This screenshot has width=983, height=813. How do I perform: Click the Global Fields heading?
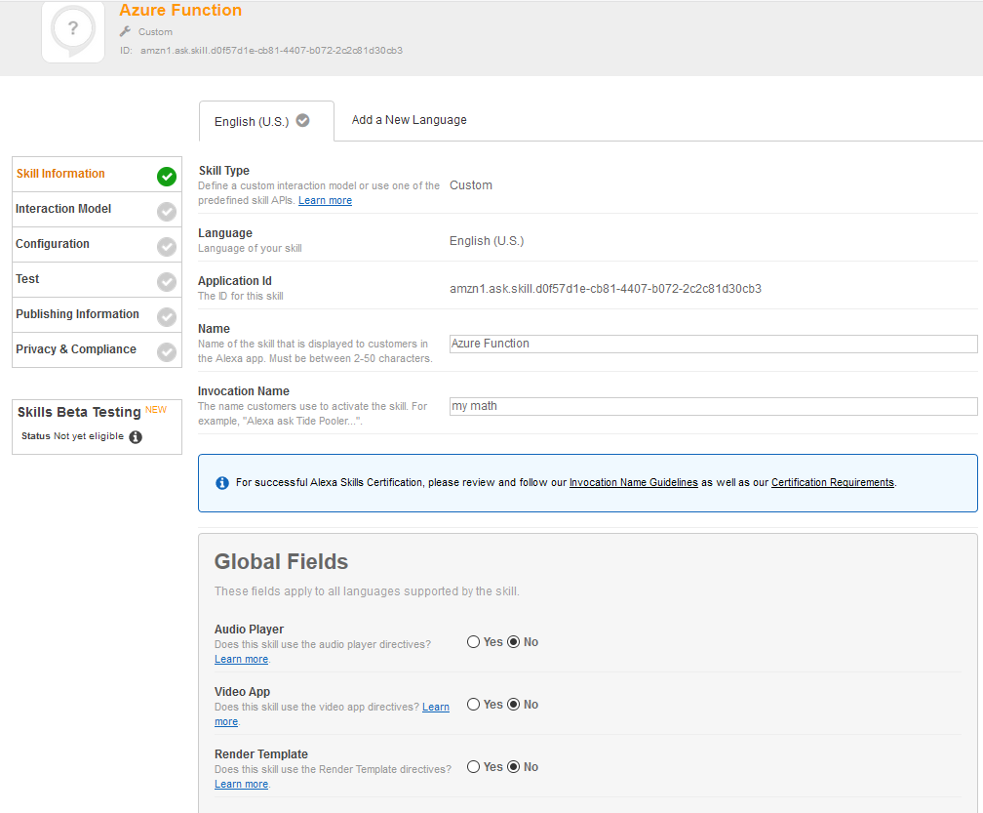coord(281,561)
